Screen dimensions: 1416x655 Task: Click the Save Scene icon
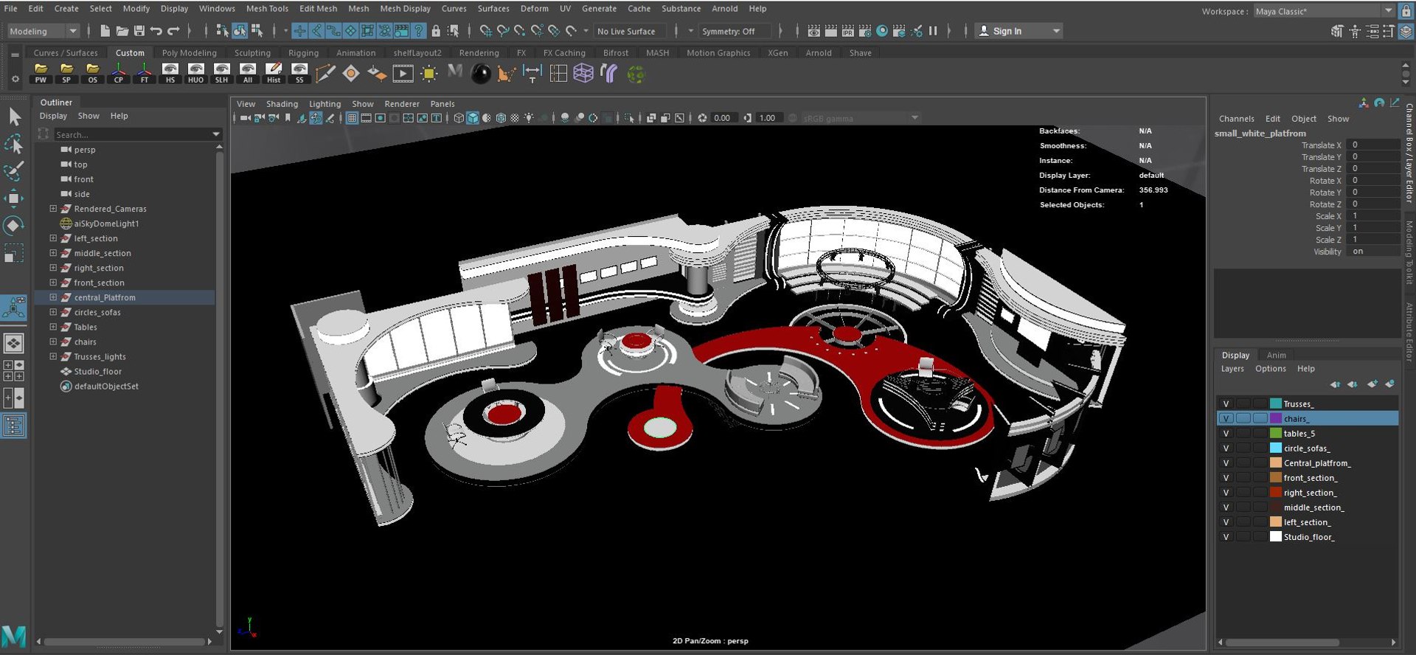pos(139,31)
